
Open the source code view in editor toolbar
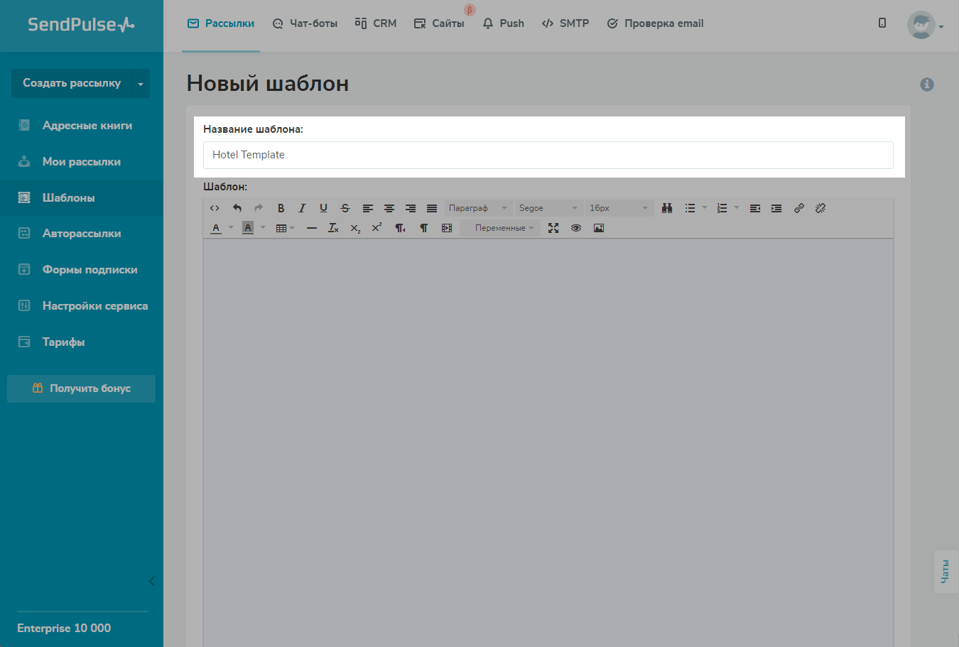tap(215, 208)
